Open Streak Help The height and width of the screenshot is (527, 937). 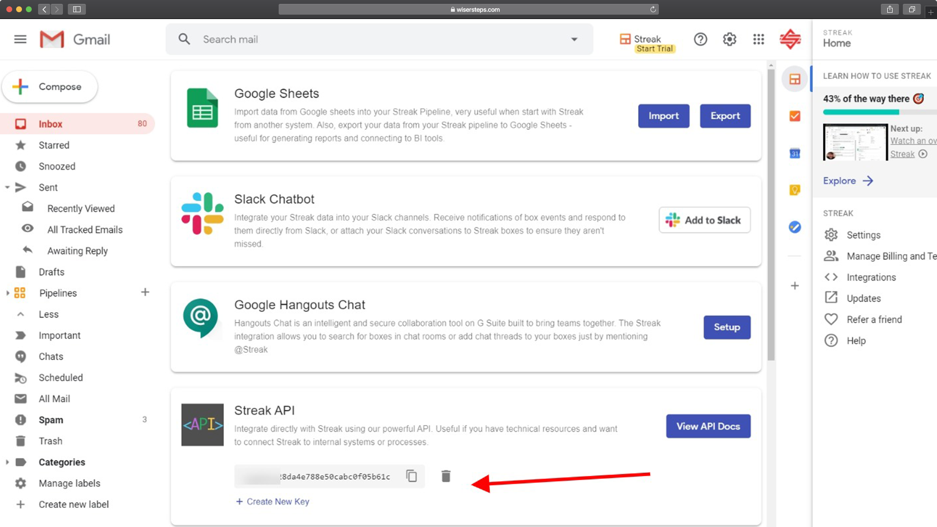tap(856, 341)
